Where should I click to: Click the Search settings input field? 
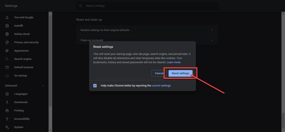(147, 6)
